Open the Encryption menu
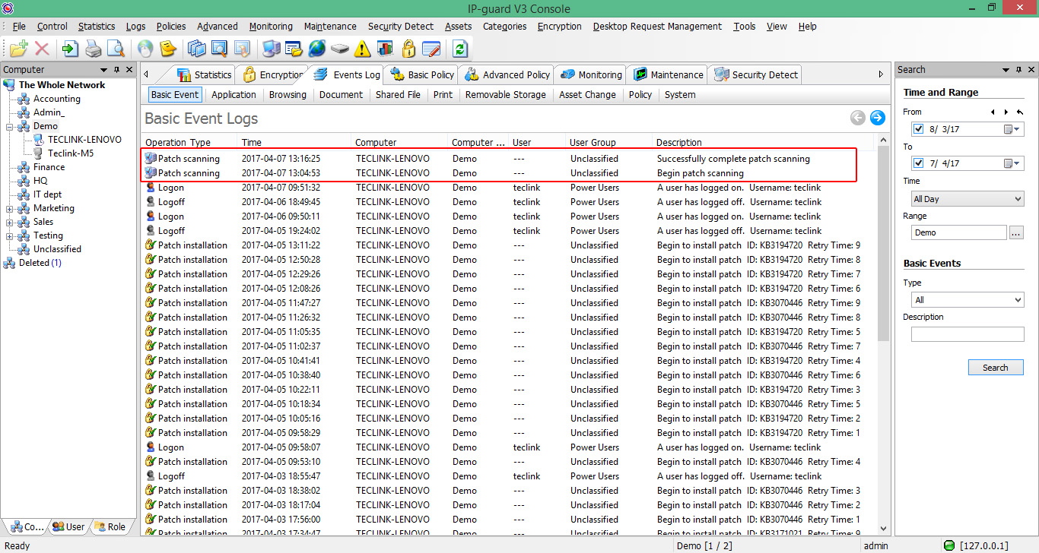 coord(559,26)
